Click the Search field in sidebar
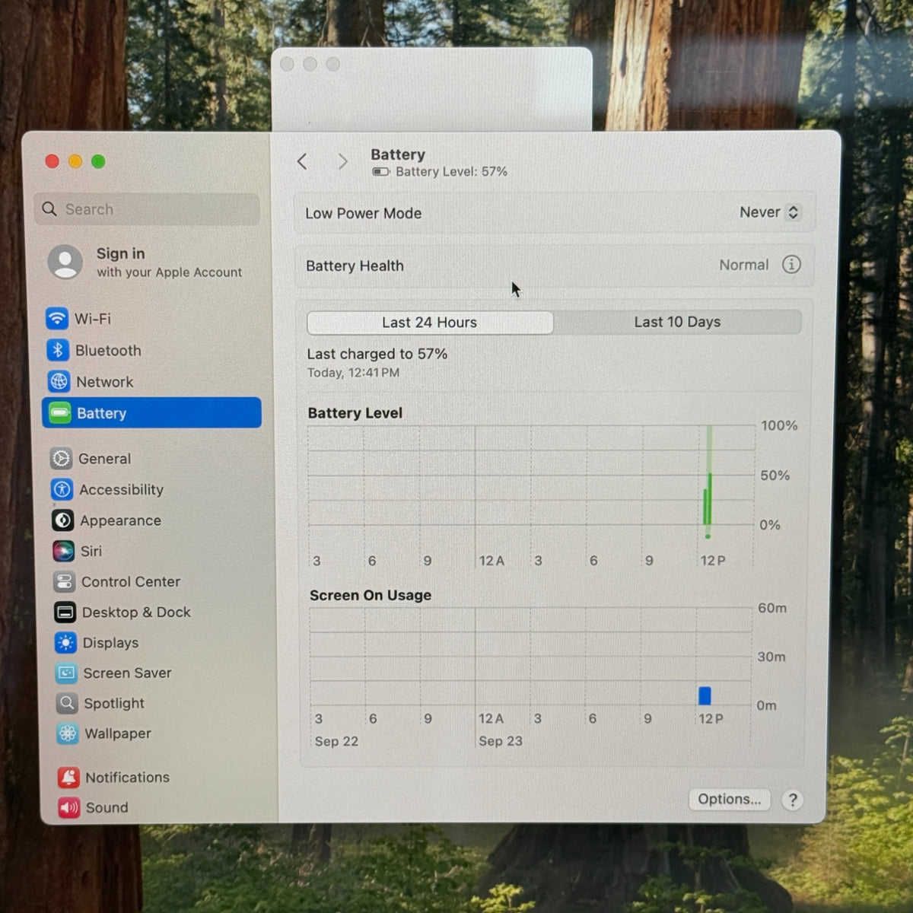This screenshot has height=913, width=913. click(147, 209)
